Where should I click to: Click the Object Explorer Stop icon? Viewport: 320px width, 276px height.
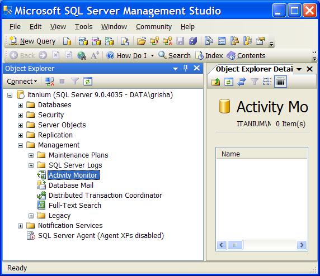[x=62, y=82]
